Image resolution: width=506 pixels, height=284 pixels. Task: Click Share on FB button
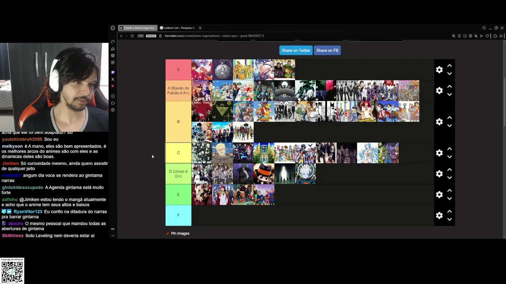[x=327, y=50]
